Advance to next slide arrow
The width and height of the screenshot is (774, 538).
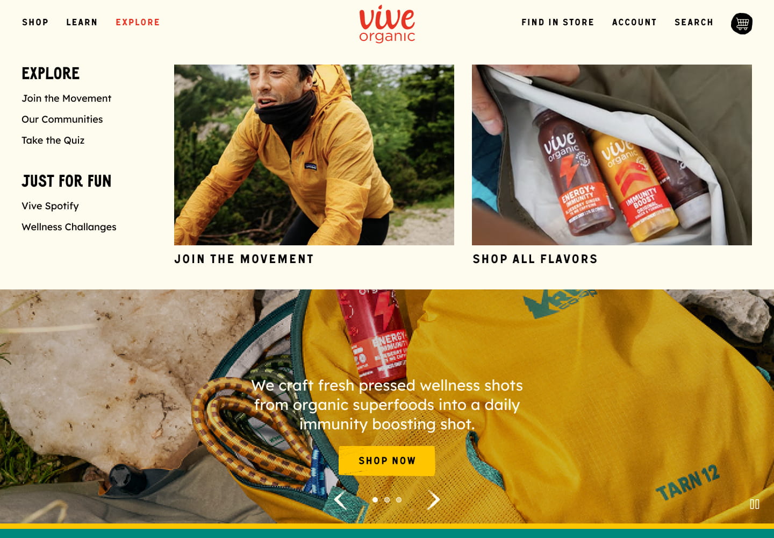pyautogui.click(x=434, y=500)
